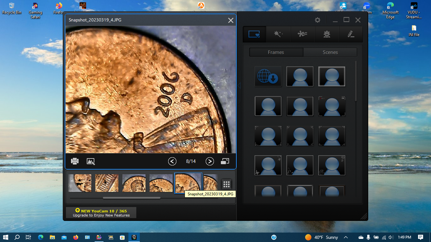Click the enlarged 2006 penny photo preview
The image size is (431, 242).
(x=151, y=89)
